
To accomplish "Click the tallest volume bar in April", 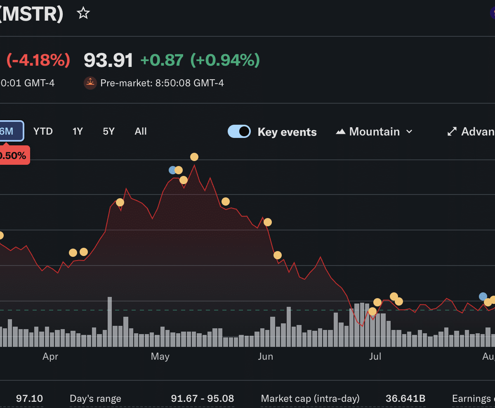I will click(x=110, y=322).
